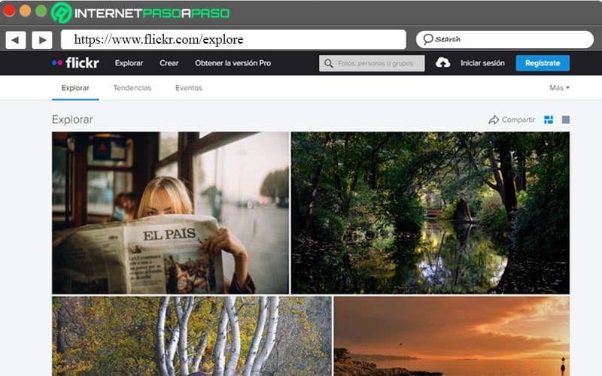Select the Tendencias tab
The image size is (602, 376).
132,88
